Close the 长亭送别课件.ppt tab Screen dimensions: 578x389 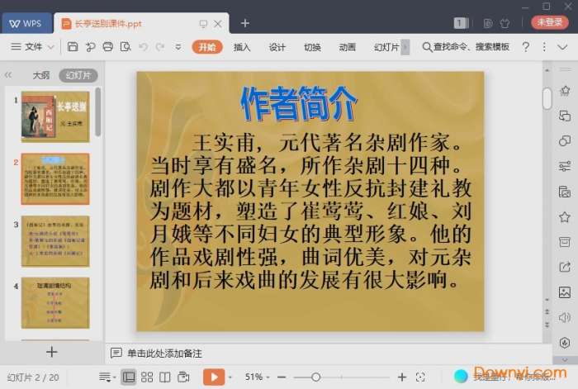(x=218, y=24)
